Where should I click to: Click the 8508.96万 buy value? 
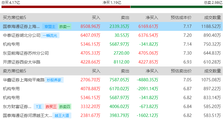pos(90,26)
